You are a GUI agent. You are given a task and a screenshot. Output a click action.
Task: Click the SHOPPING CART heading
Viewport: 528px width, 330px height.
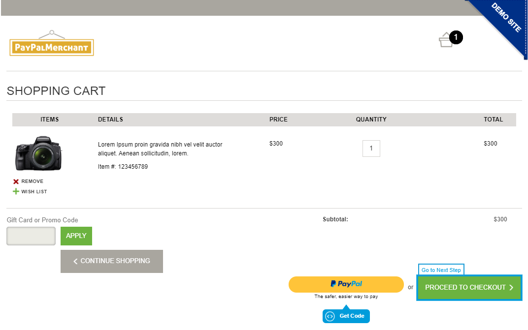tap(56, 91)
